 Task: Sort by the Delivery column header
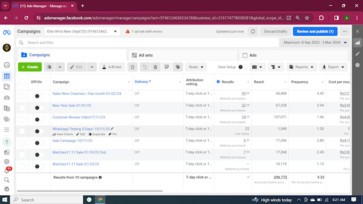tap(143, 82)
